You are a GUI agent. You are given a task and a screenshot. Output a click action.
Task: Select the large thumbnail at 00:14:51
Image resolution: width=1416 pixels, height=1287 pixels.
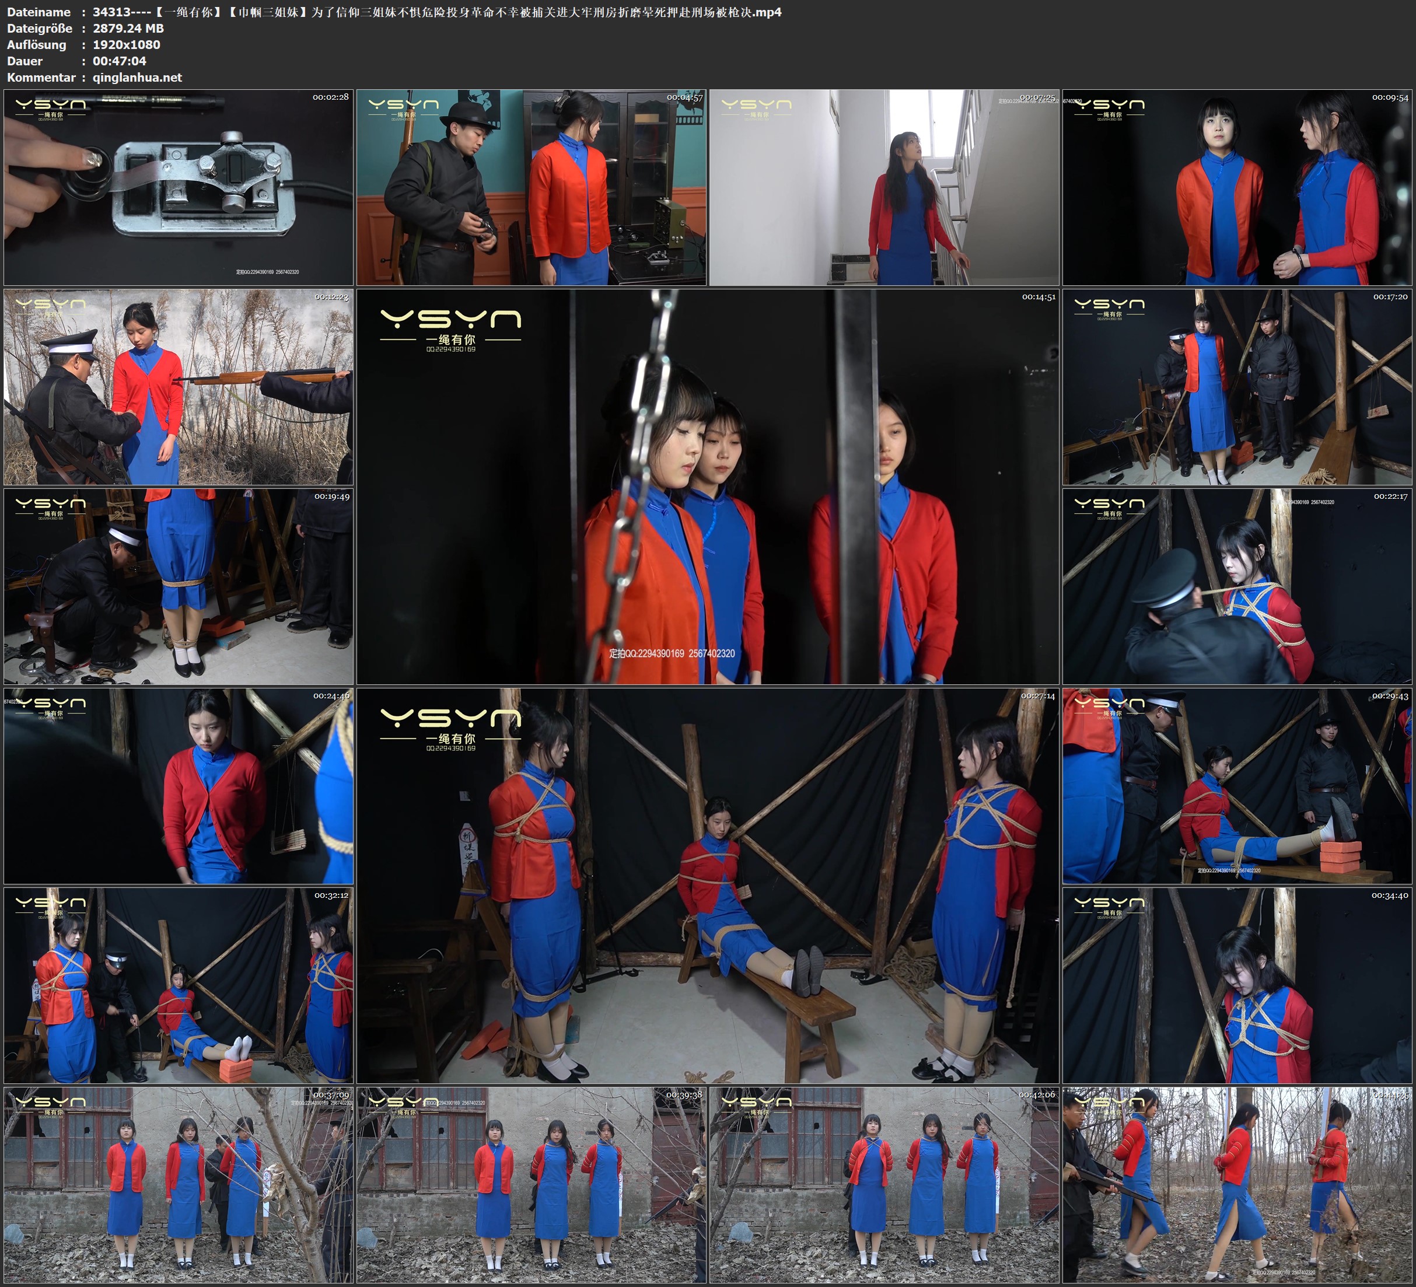click(707, 486)
